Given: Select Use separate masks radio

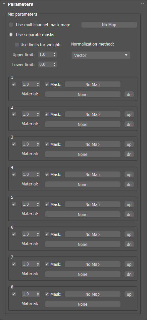Looking at the screenshot, I should 11,35.
